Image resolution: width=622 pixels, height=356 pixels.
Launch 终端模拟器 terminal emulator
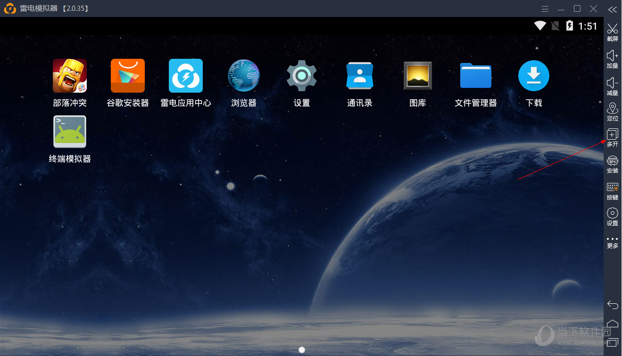point(70,132)
